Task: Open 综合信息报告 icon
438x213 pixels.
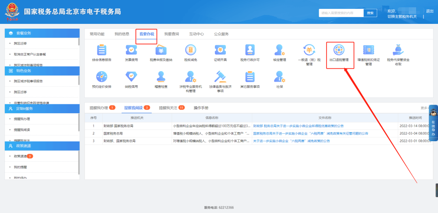Action: 102,50
